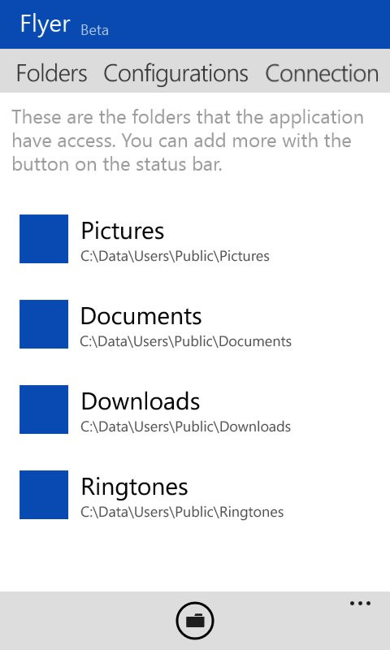
Task: Click the C:\Data\Users\Public\Downloads path
Action: [x=186, y=427]
